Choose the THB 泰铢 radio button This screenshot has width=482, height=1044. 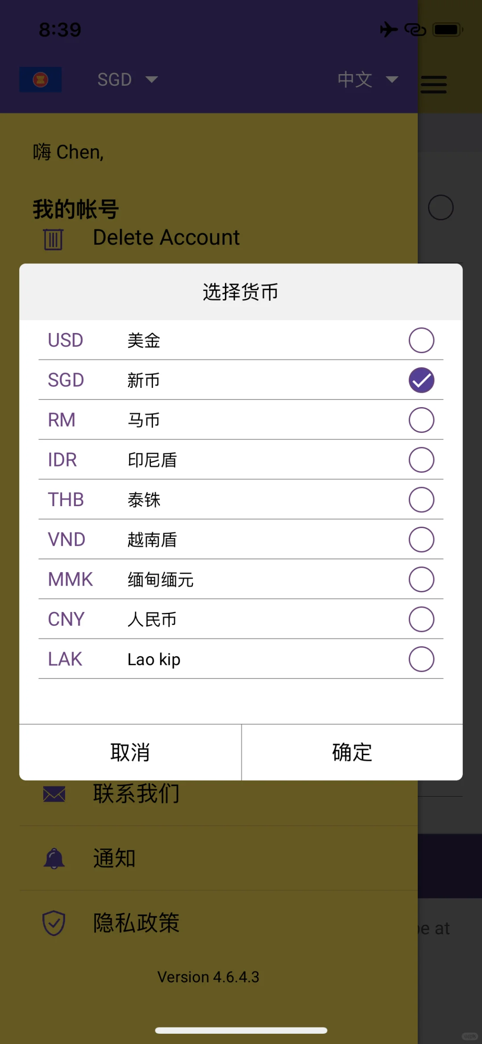tap(421, 499)
